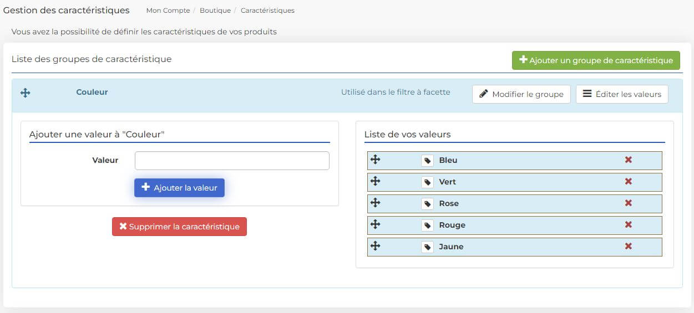Remove the Vert value via red X
The height and width of the screenshot is (313, 694).
tap(629, 181)
